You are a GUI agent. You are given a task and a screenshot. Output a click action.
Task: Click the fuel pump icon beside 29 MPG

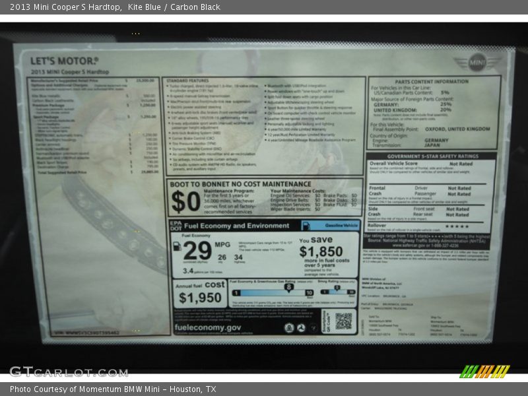177,246
